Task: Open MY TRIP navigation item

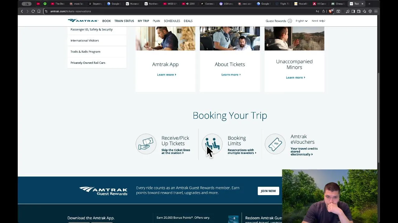Action: click(x=143, y=21)
